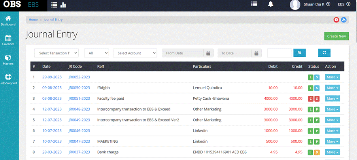Open the EBS company menu at top right
Screen dimensions: 357x160
[x=344, y=4]
